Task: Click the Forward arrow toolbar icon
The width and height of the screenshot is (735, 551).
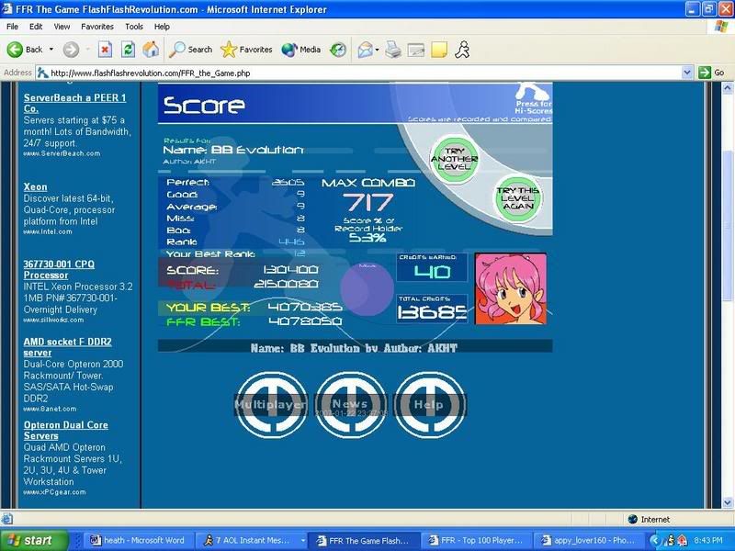Action: point(71,50)
